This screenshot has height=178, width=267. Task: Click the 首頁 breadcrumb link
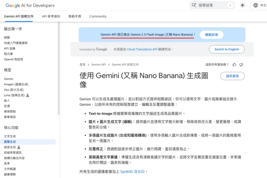[82, 64]
